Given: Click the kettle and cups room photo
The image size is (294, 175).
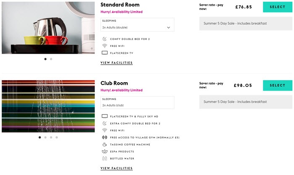Looking at the screenshot, I should [x=48, y=28].
